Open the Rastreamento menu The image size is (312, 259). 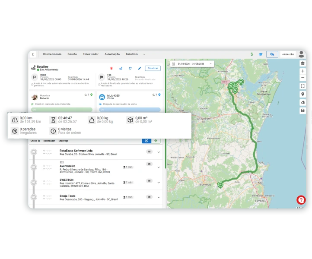tap(52, 54)
